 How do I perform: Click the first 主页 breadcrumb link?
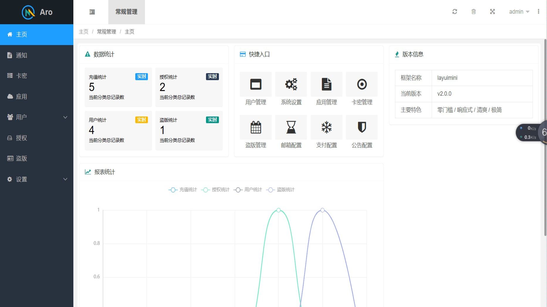[84, 32]
